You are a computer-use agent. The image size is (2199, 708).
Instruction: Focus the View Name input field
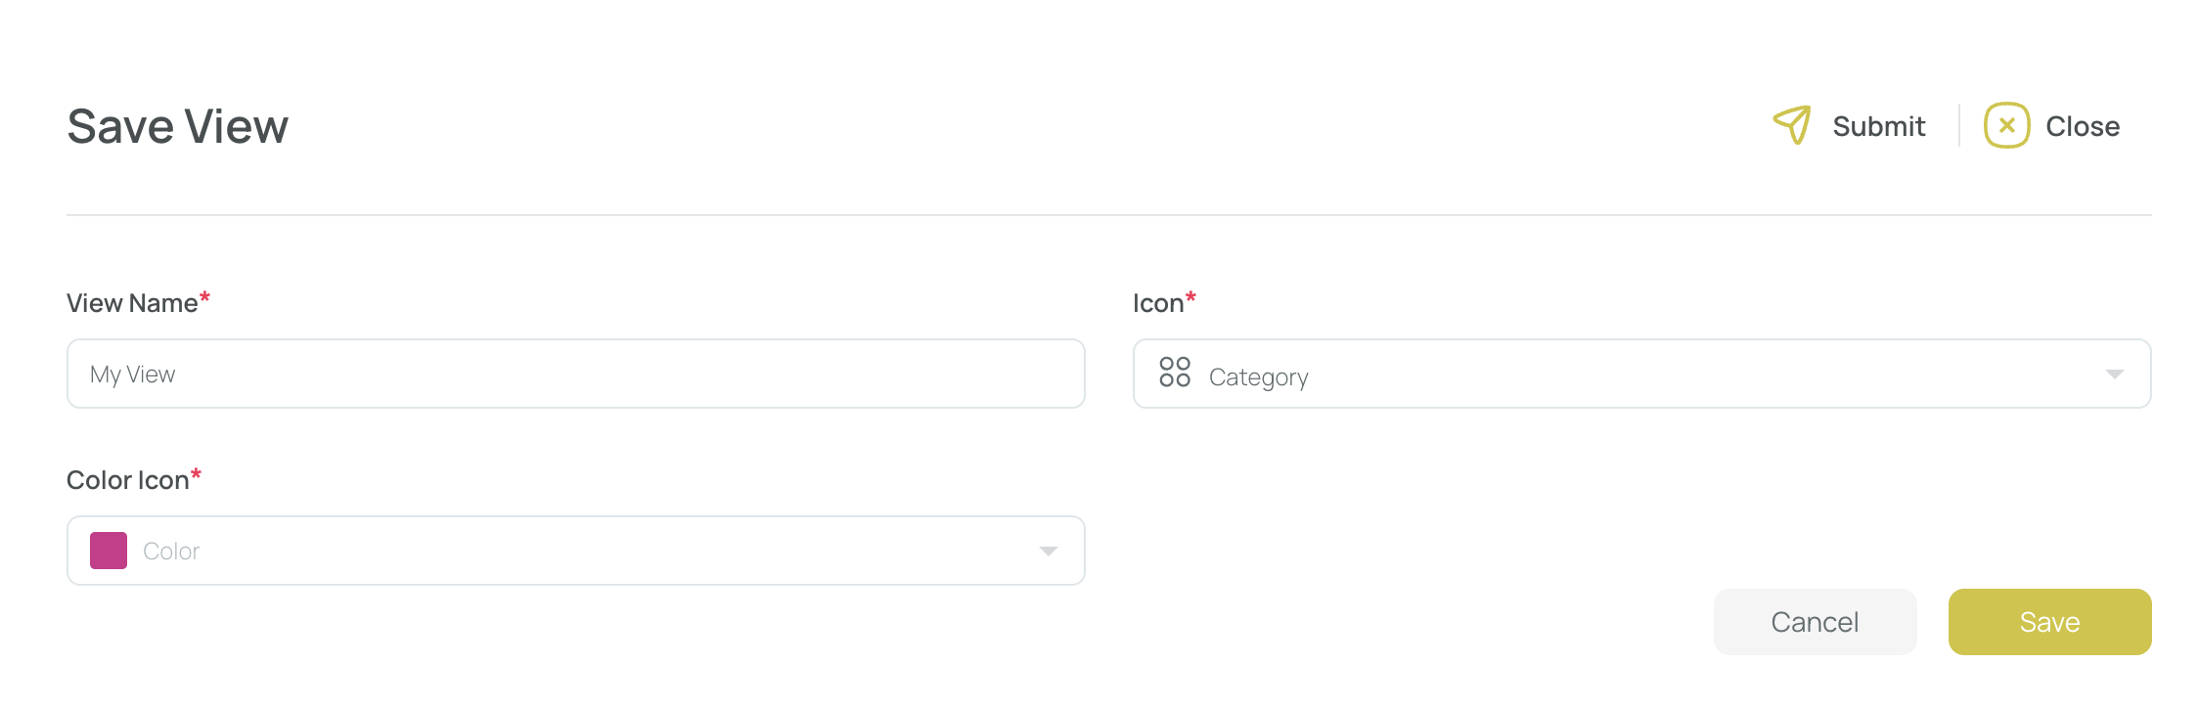pyautogui.click(x=576, y=374)
